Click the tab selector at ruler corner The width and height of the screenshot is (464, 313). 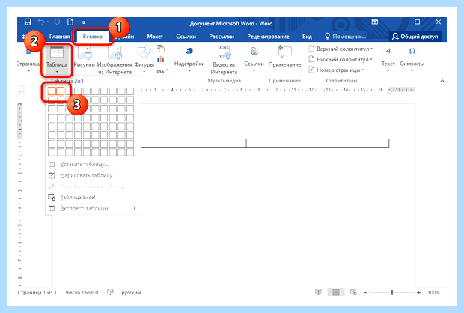[x=19, y=90]
